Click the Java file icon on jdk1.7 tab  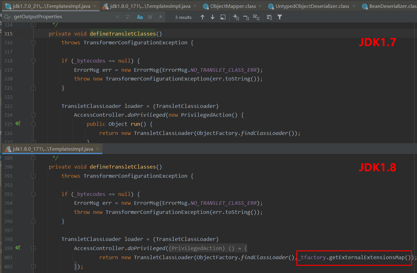coord(8,6)
